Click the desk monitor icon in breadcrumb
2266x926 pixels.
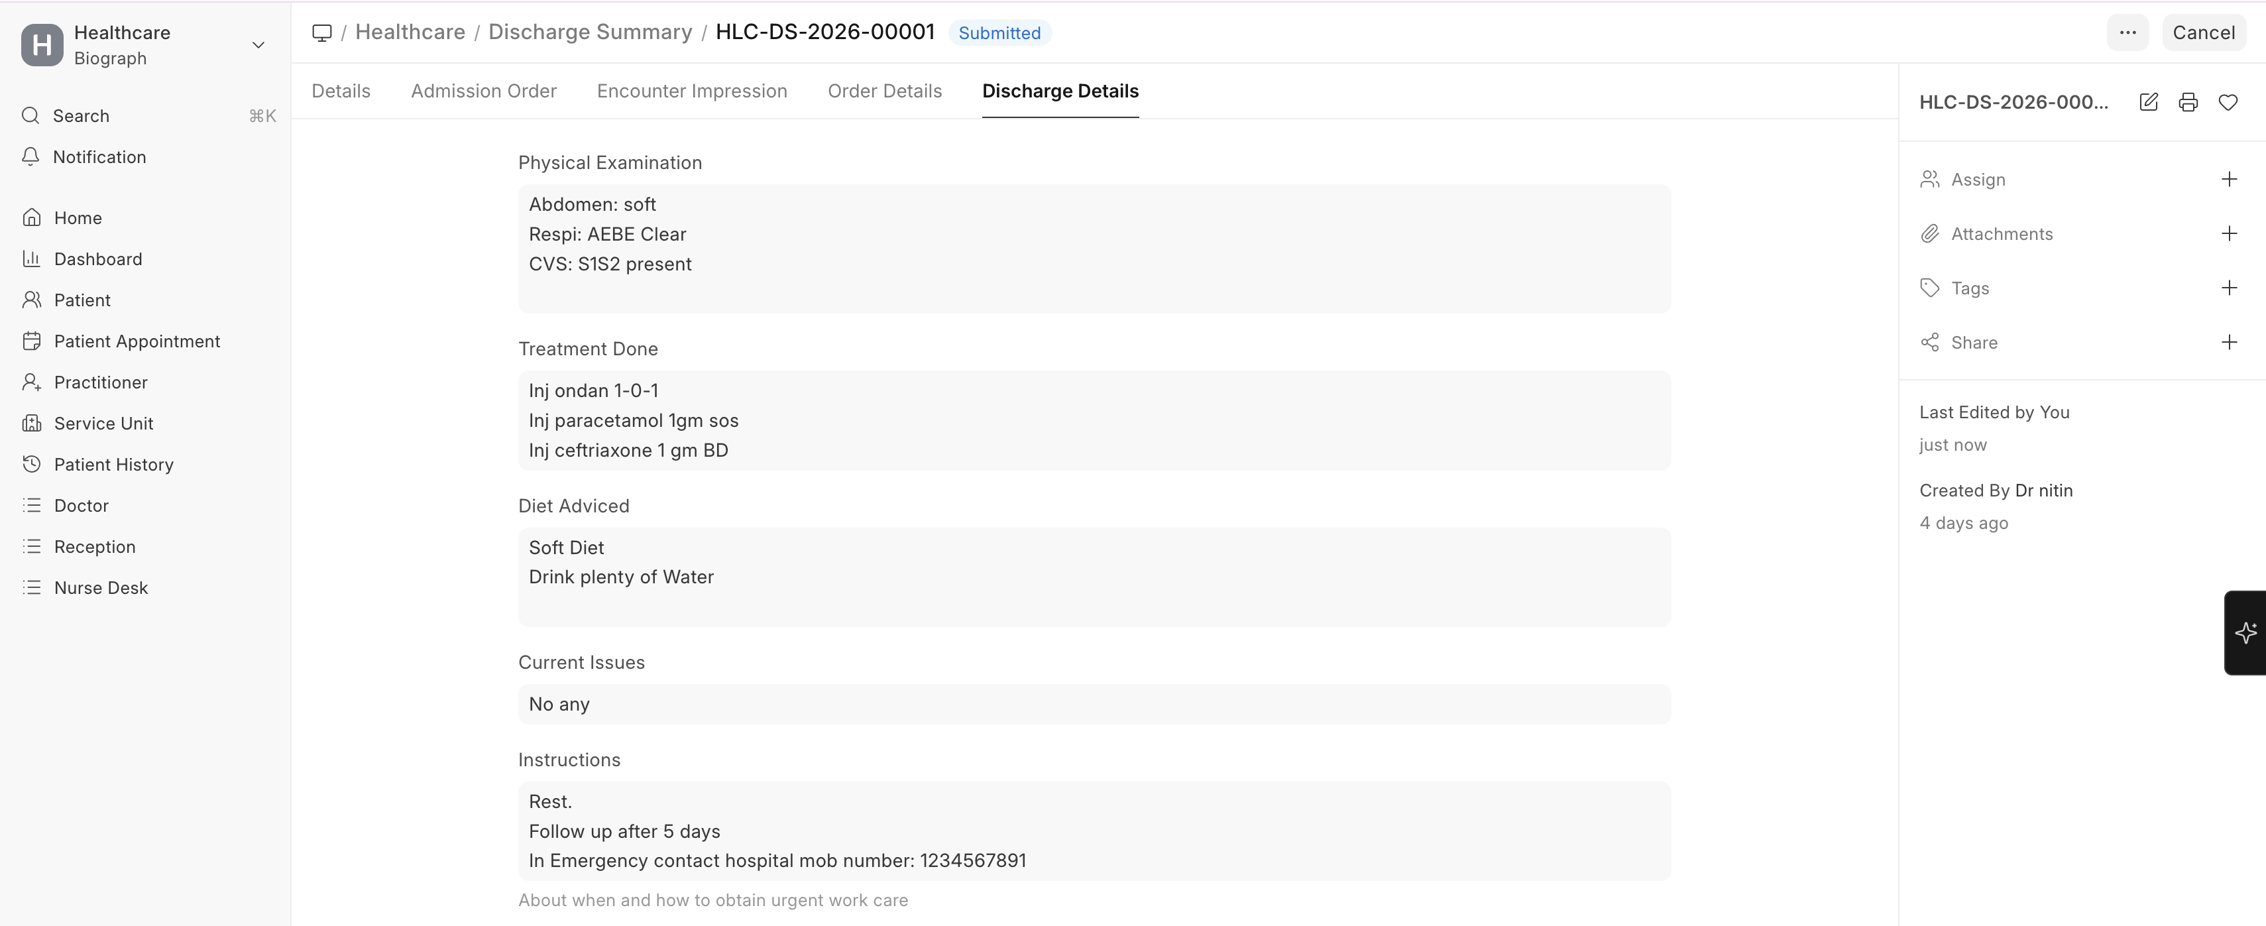[322, 32]
